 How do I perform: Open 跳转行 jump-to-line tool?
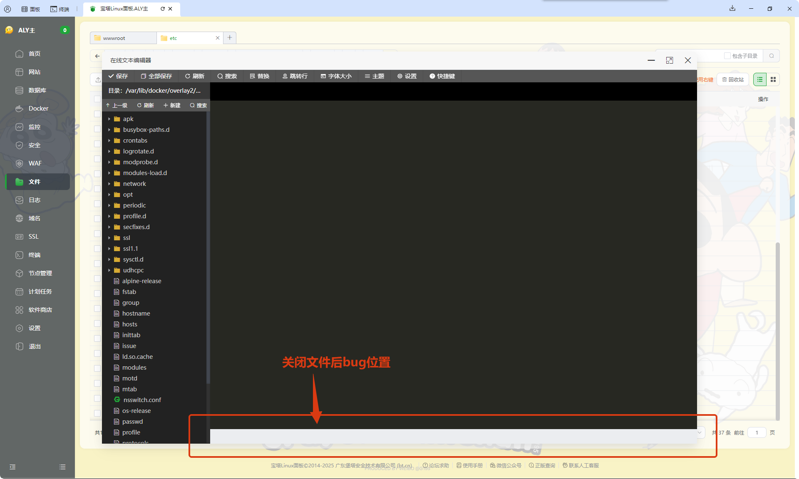pos(295,76)
